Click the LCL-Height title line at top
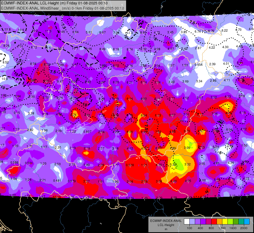 pos(54,3)
